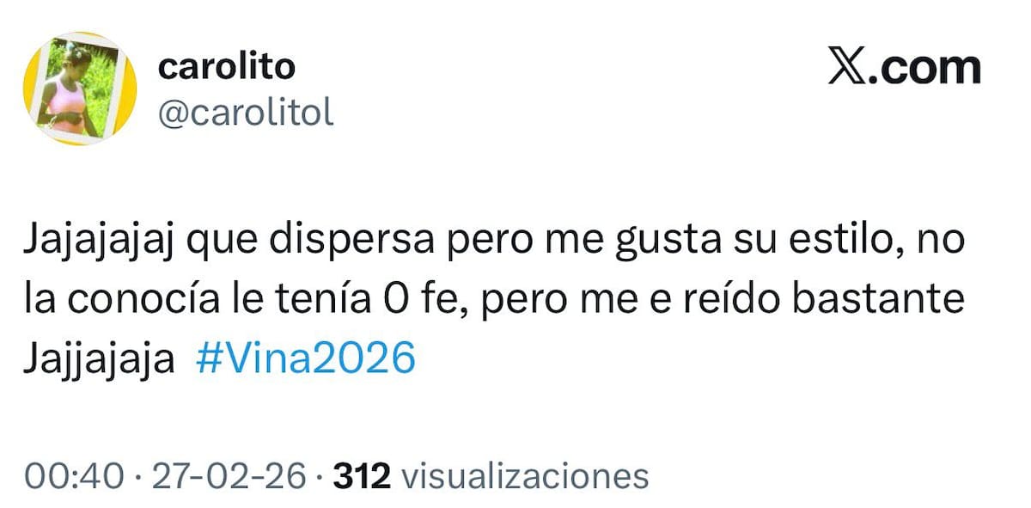Viewport: 1031px width, 508px height.
Task: Open the carolito display name
Action: coord(226,66)
